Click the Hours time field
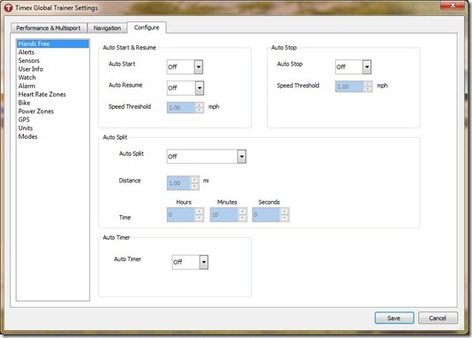 [181, 215]
